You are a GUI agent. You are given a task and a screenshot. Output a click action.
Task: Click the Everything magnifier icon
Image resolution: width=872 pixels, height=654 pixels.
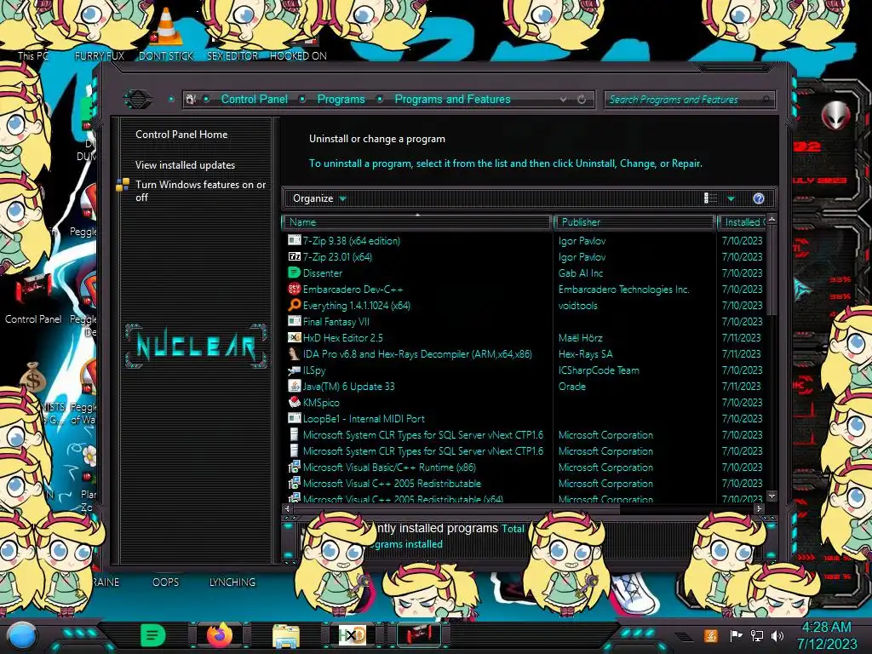pyautogui.click(x=294, y=306)
